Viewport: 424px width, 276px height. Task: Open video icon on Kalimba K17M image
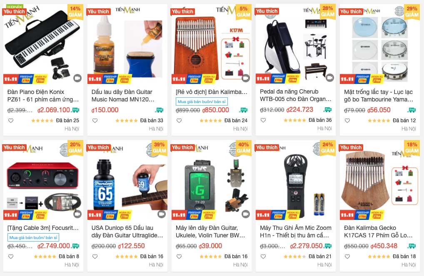[x=246, y=78]
